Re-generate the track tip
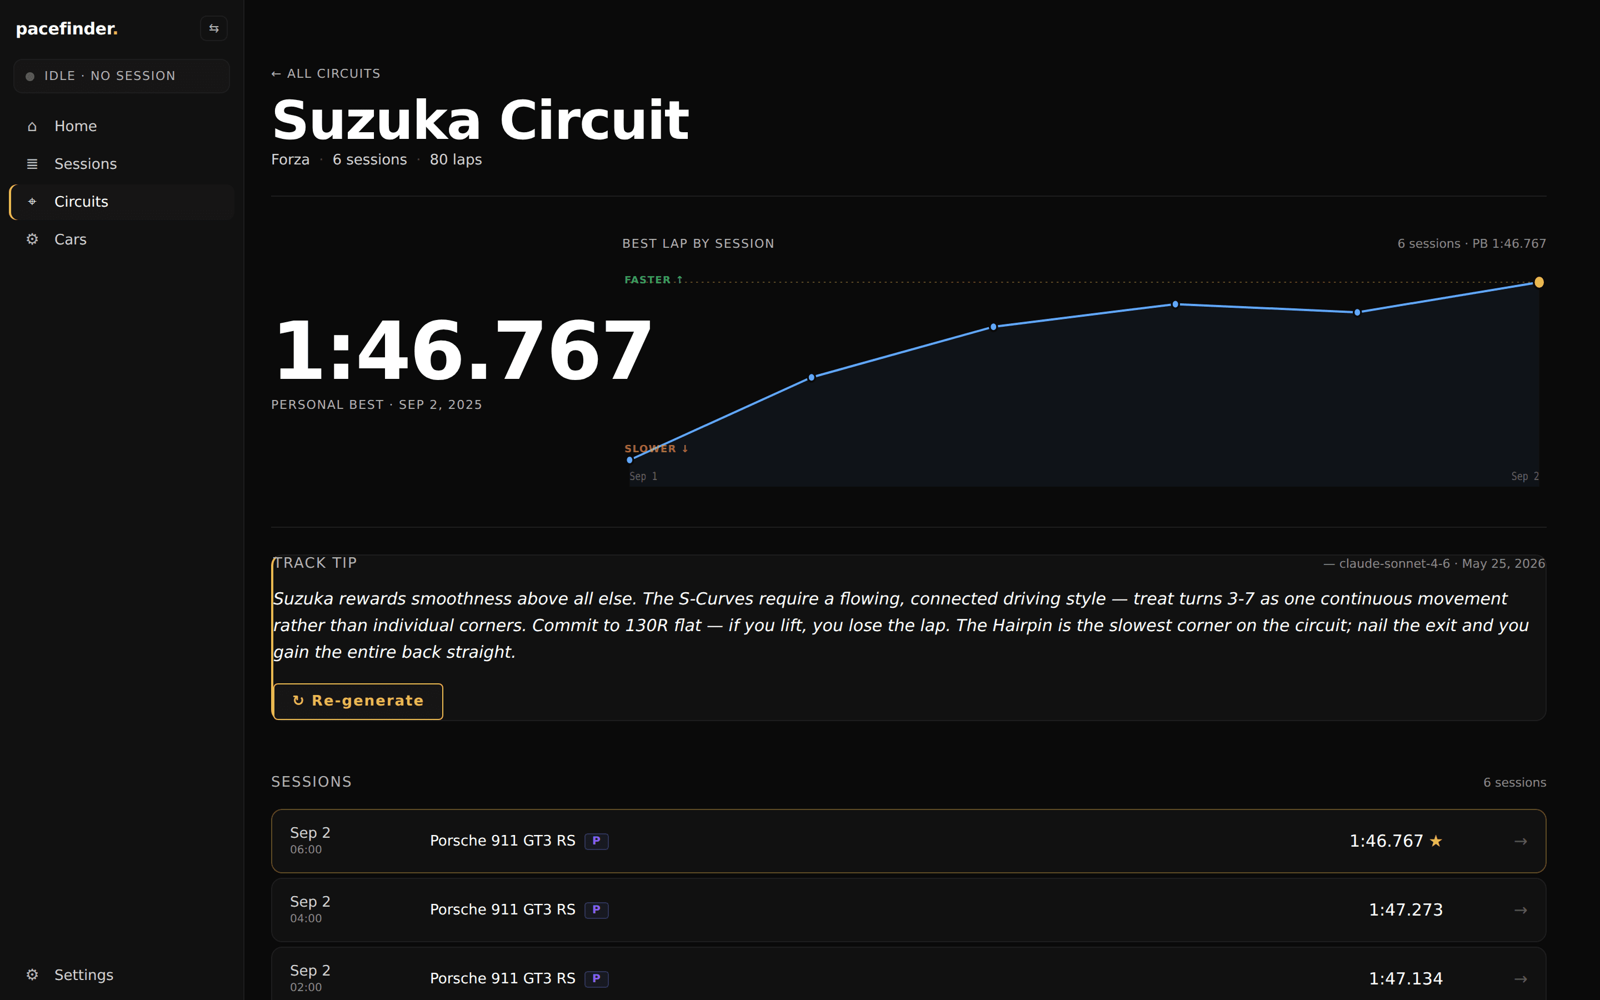This screenshot has height=1000, width=1600. tap(358, 701)
